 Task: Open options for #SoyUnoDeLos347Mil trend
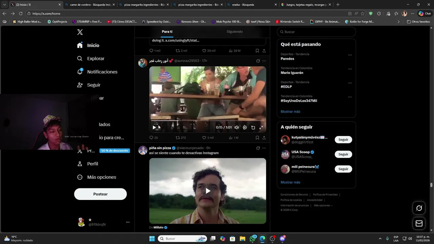[x=350, y=97]
